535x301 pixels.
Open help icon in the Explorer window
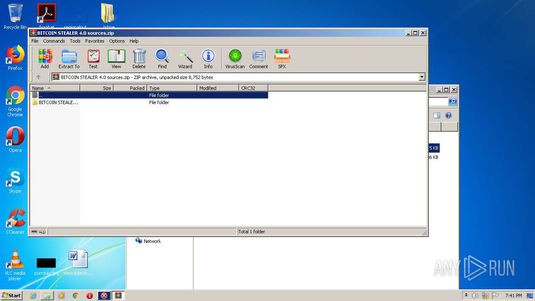(448, 115)
